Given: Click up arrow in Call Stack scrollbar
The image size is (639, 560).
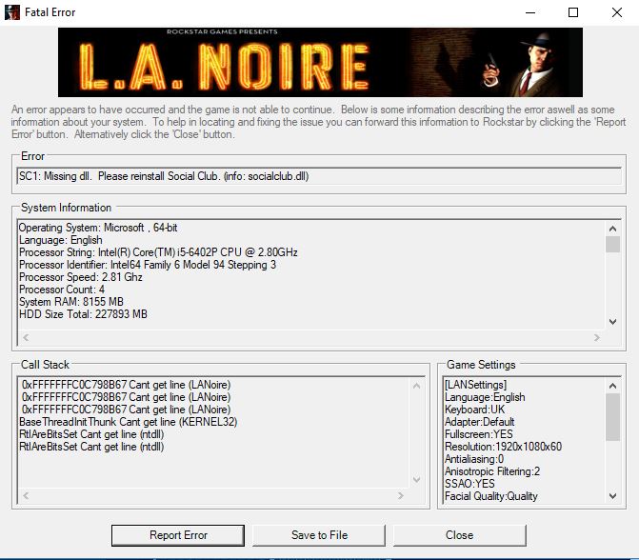Looking at the screenshot, I should 416,386.
